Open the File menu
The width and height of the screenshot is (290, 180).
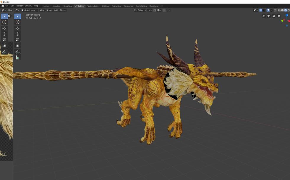click(x=7, y=6)
